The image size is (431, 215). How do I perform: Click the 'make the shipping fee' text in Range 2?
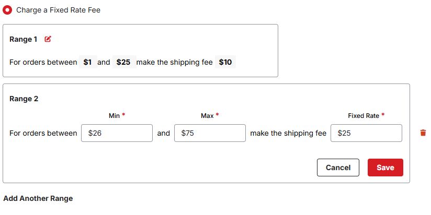pos(288,133)
